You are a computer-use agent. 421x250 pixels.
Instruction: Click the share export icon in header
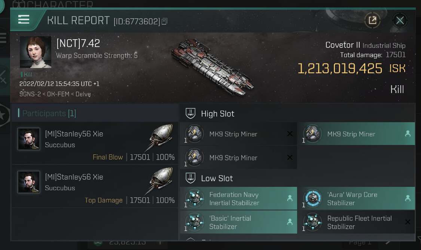[372, 21]
